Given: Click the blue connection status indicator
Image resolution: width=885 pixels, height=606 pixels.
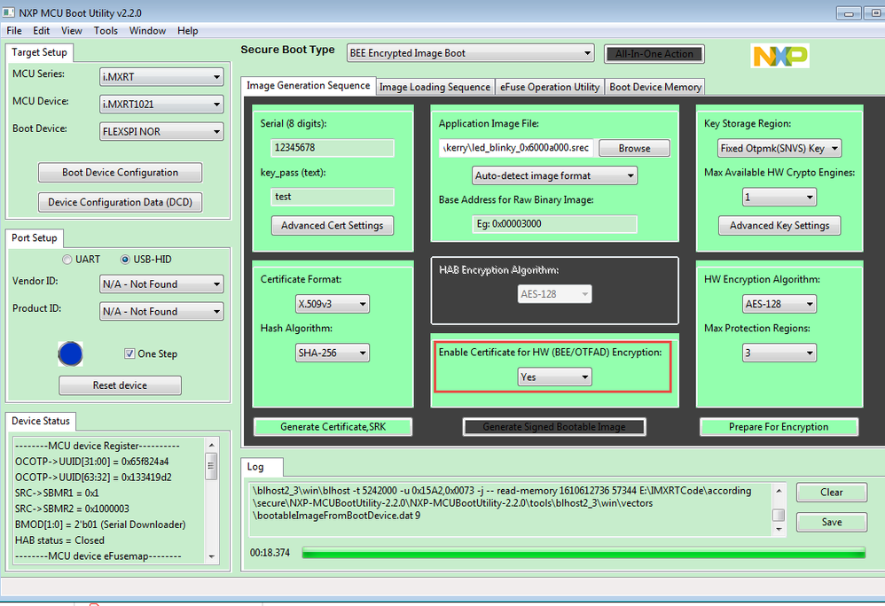Looking at the screenshot, I should tap(70, 353).
